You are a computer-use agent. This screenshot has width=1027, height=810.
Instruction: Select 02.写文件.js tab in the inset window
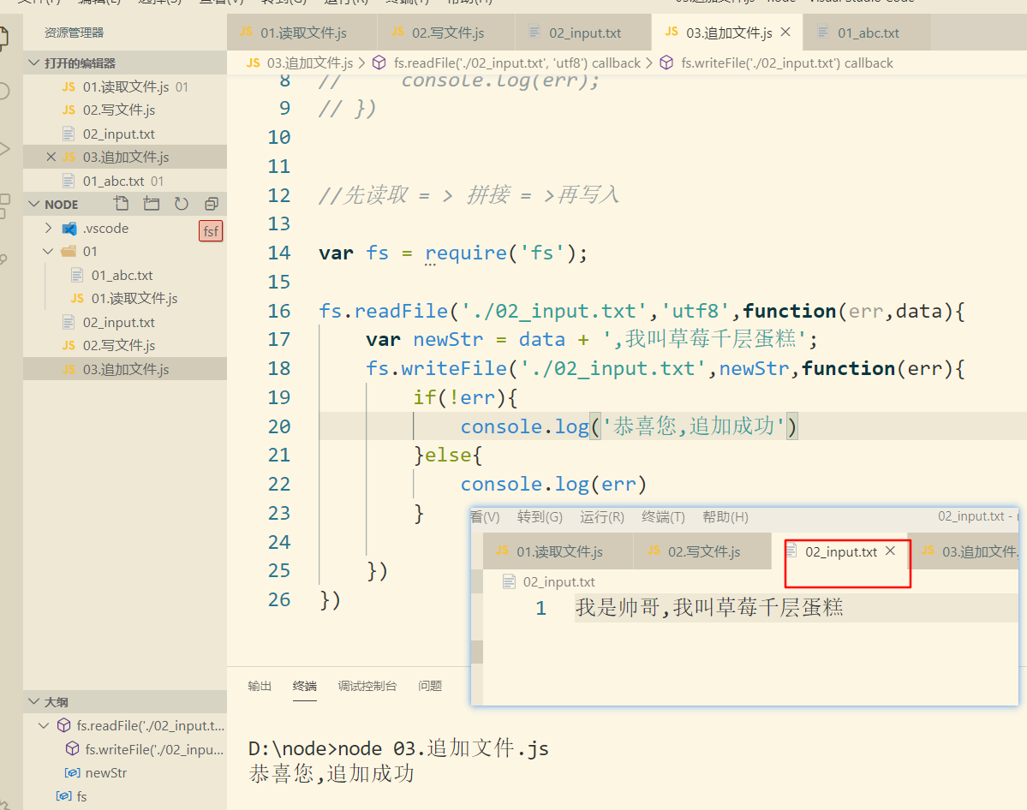pyautogui.click(x=702, y=551)
